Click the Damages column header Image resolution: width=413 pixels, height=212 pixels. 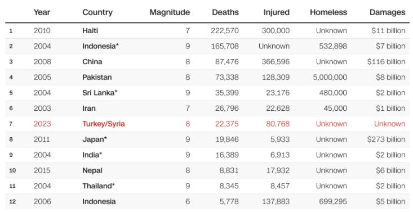coord(388,12)
